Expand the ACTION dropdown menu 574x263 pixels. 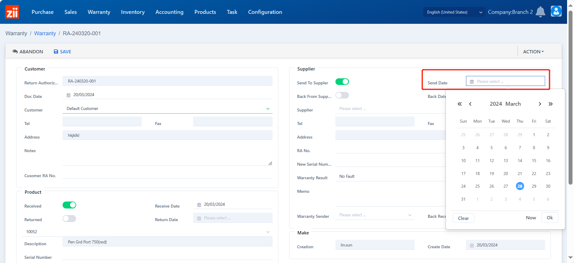pos(533,52)
